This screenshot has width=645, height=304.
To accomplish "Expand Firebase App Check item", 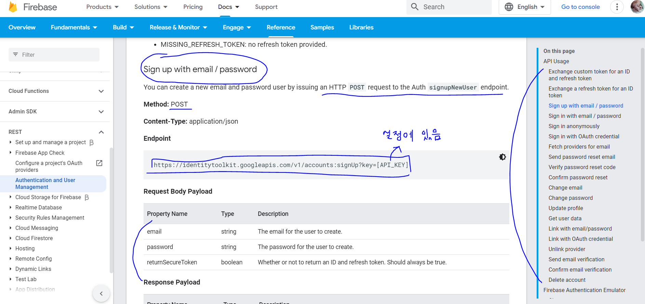I will pyautogui.click(x=10, y=153).
